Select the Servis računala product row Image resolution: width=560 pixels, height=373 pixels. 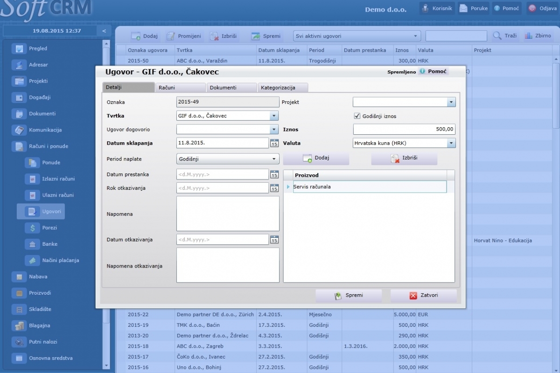(369, 187)
